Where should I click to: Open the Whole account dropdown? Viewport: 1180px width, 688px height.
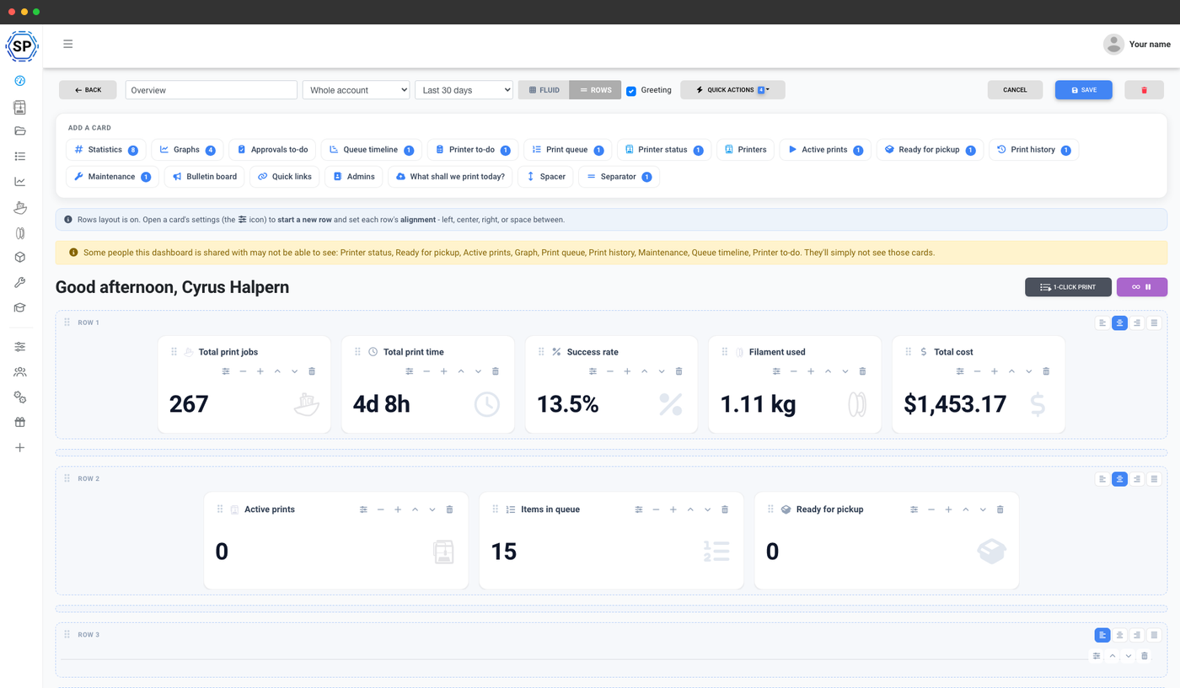(x=356, y=90)
